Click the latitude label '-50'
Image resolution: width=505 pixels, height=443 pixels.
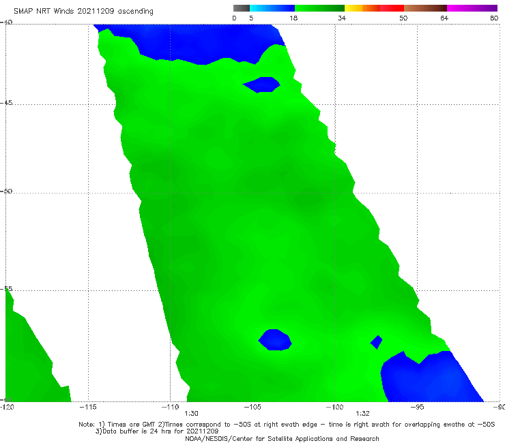click(6, 191)
